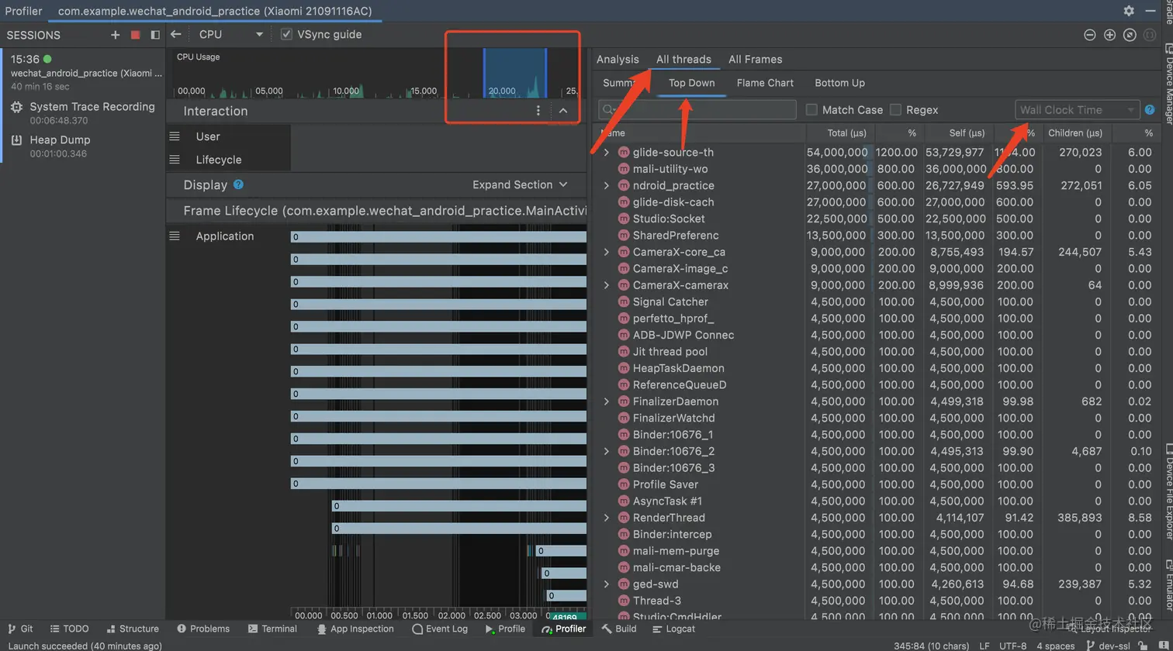
Task: Expand the ndroid_practice thread node
Action: click(x=607, y=186)
